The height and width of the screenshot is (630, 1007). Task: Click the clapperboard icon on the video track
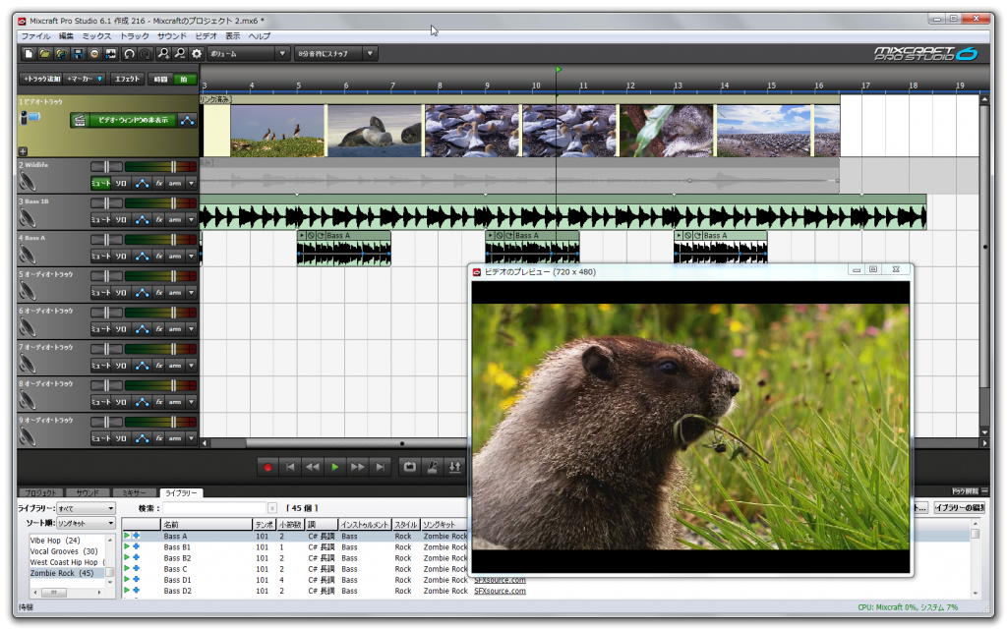pos(79,120)
